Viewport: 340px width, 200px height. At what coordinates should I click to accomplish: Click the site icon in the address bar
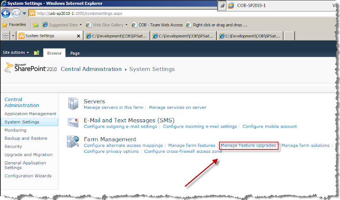(x=32, y=13)
